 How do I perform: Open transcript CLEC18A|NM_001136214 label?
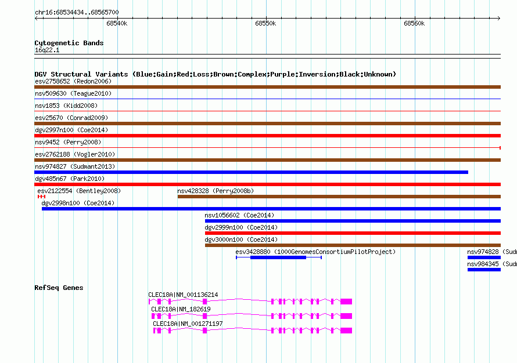point(183,295)
